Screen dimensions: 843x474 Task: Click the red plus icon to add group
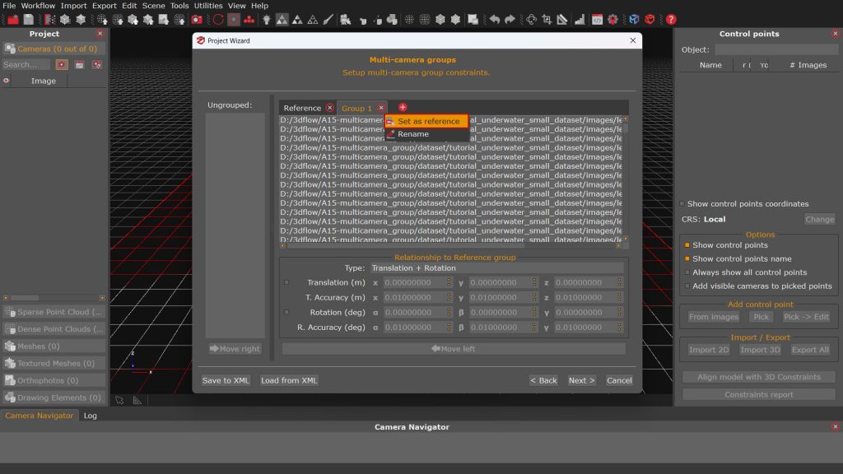tap(403, 108)
